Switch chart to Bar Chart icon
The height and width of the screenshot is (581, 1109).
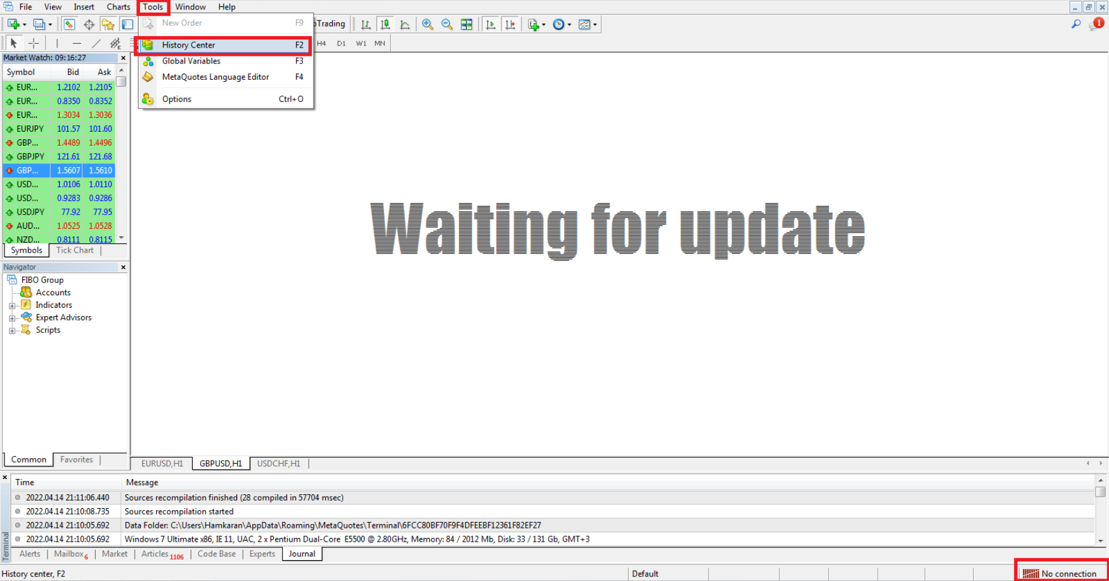coord(366,24)
